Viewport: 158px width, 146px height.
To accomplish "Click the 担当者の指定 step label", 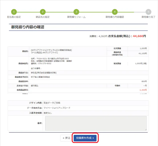I will pyautogui.click(x=14, y=17).
